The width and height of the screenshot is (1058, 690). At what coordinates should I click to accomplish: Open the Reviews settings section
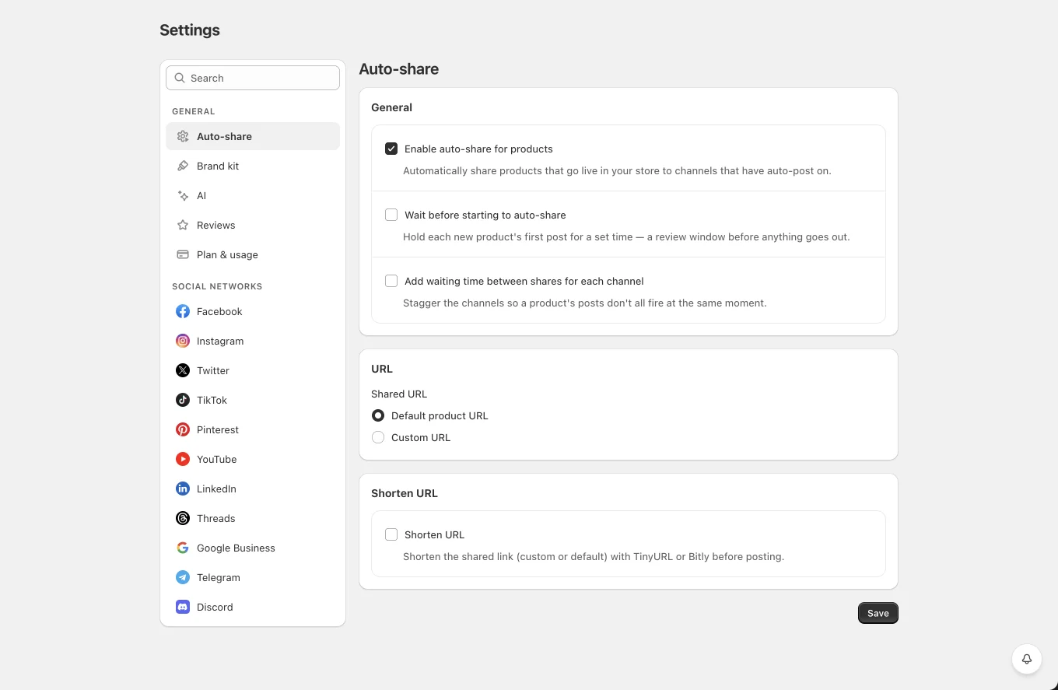pyautogui.click(x=253, y=225)
